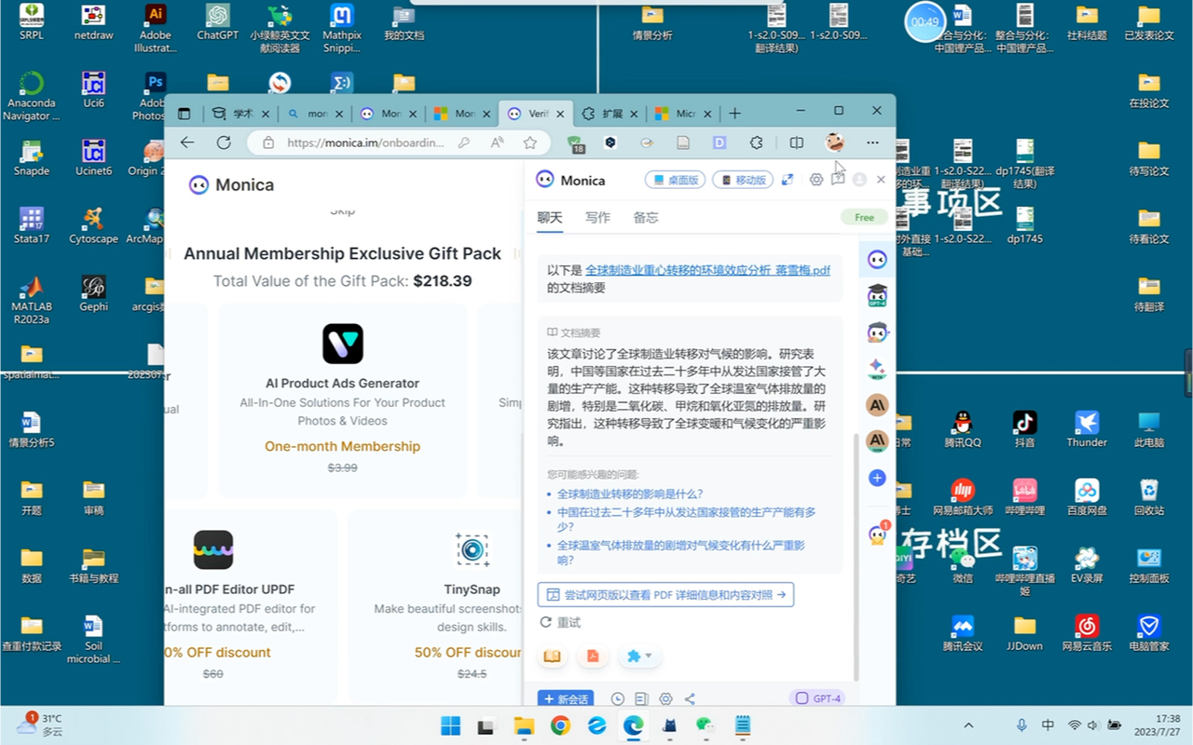
Task: Click the pop-out window icon in Monica header
Action: (788, 180)
